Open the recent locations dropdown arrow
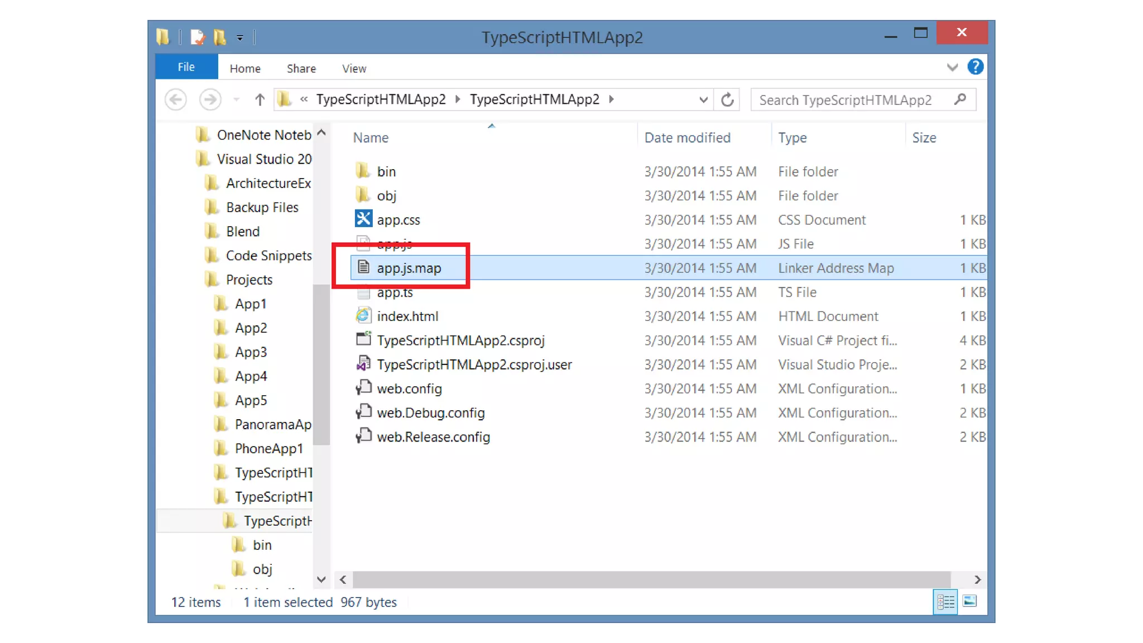The image size is (1143, 643). click(237, 100)
